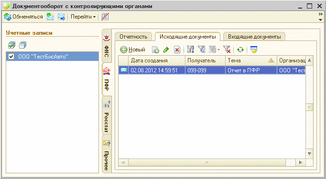Check all accounts icon
Image resolution: width=326 pixels, height=179 pixels.
point(11,45)
